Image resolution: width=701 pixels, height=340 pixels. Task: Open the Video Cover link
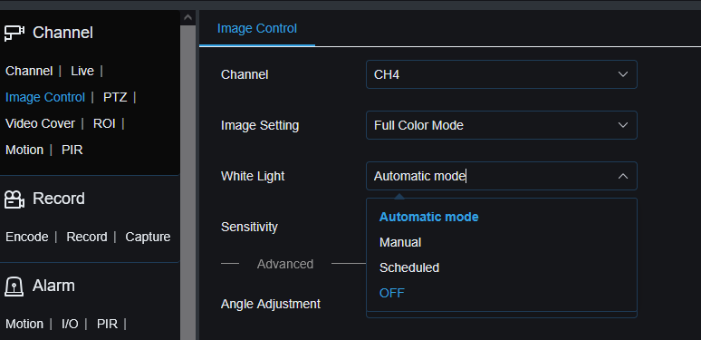click(x=40, y=123)
